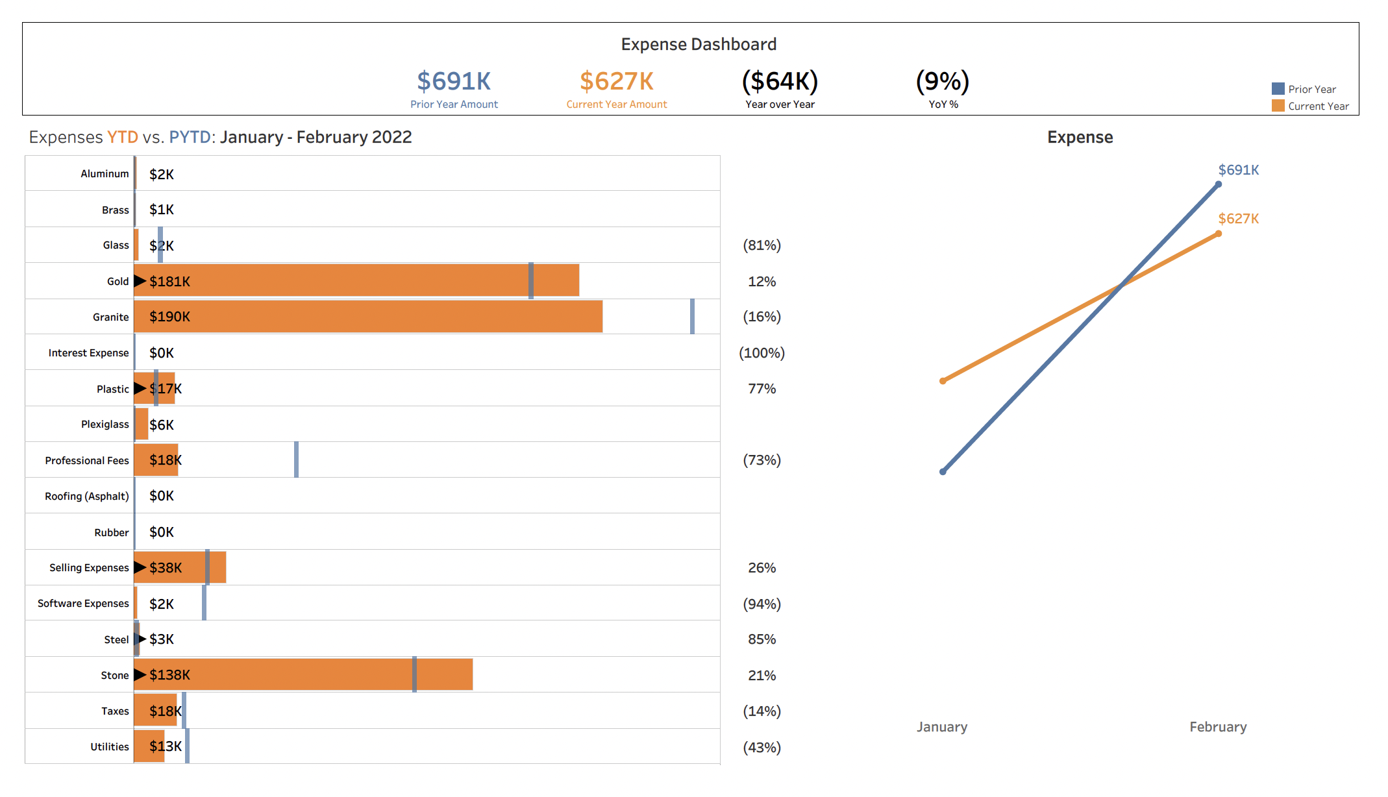Click the (81%) value for Glass
Screen dimensions: 1388x797
(x=762, y=245)
